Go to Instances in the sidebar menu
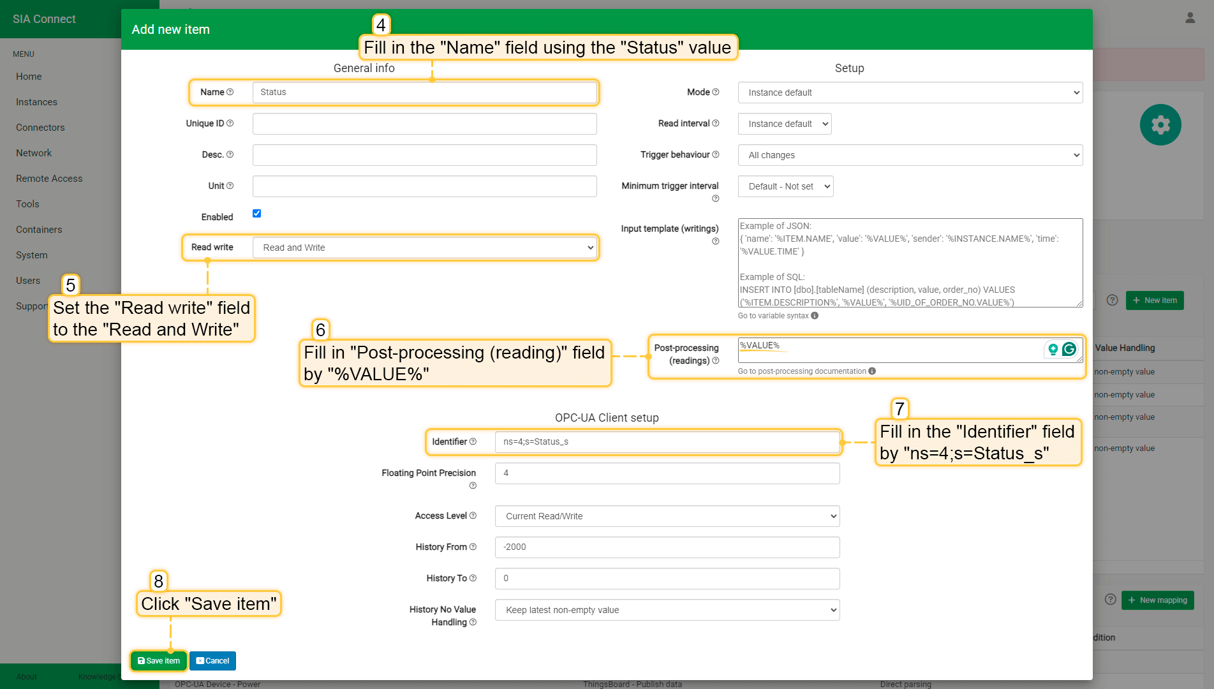1214x689 pixels. pyautogui.click(x=36, y=102)
